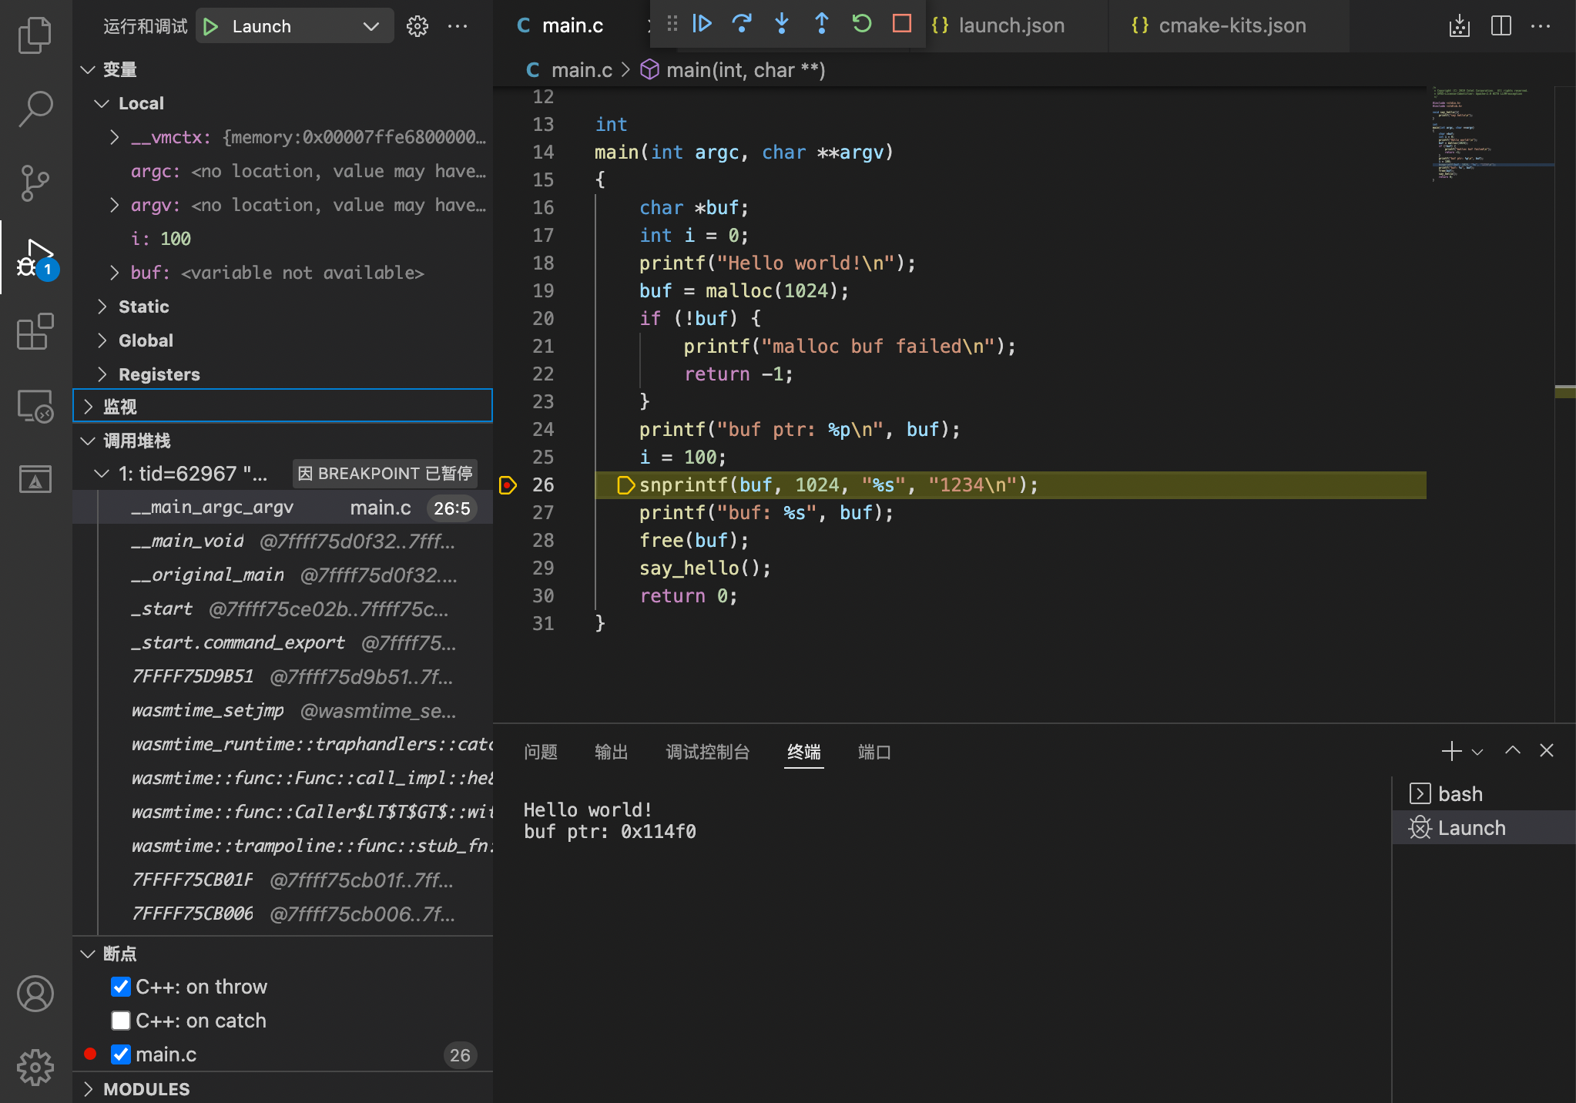
Task: Open the Source Control view
Action: click(x=35, y=183)
